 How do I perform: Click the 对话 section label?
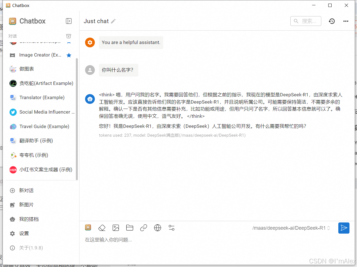click(13, 36)
